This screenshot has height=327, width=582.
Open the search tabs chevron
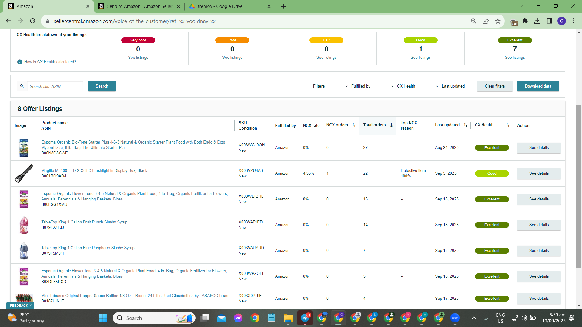(x=521, y=6)
